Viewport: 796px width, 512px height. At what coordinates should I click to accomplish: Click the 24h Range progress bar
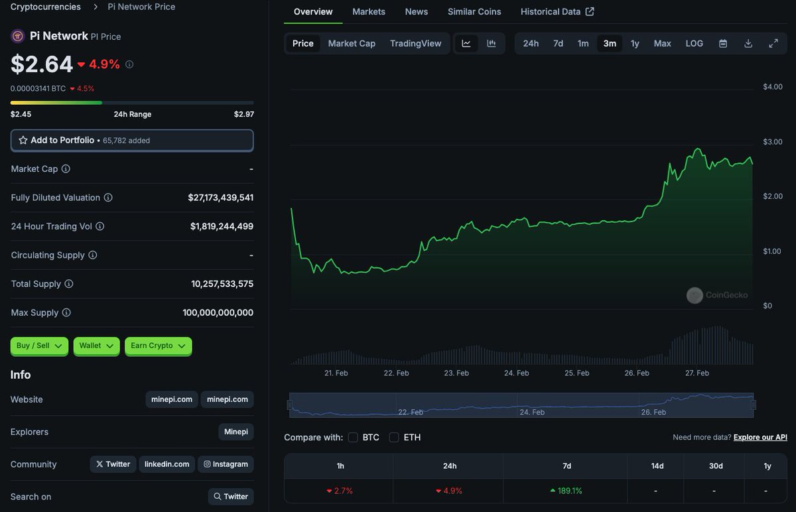[132, 103]
